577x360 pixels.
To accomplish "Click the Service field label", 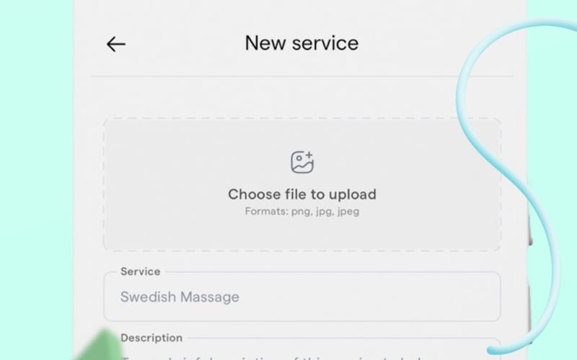I will click(x=141, y=271).
